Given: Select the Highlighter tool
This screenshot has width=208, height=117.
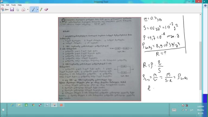Looking at the screenshot, I should coord(41,9).
